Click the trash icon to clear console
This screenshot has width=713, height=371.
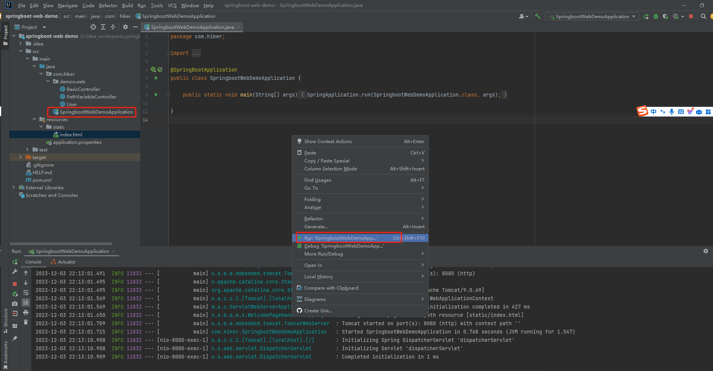[26, 322]
